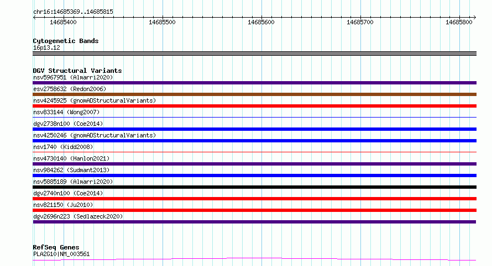This screenshot has width=492, height=266.
Task: Click the red bar under nsv821150
Action: (254, 210)
